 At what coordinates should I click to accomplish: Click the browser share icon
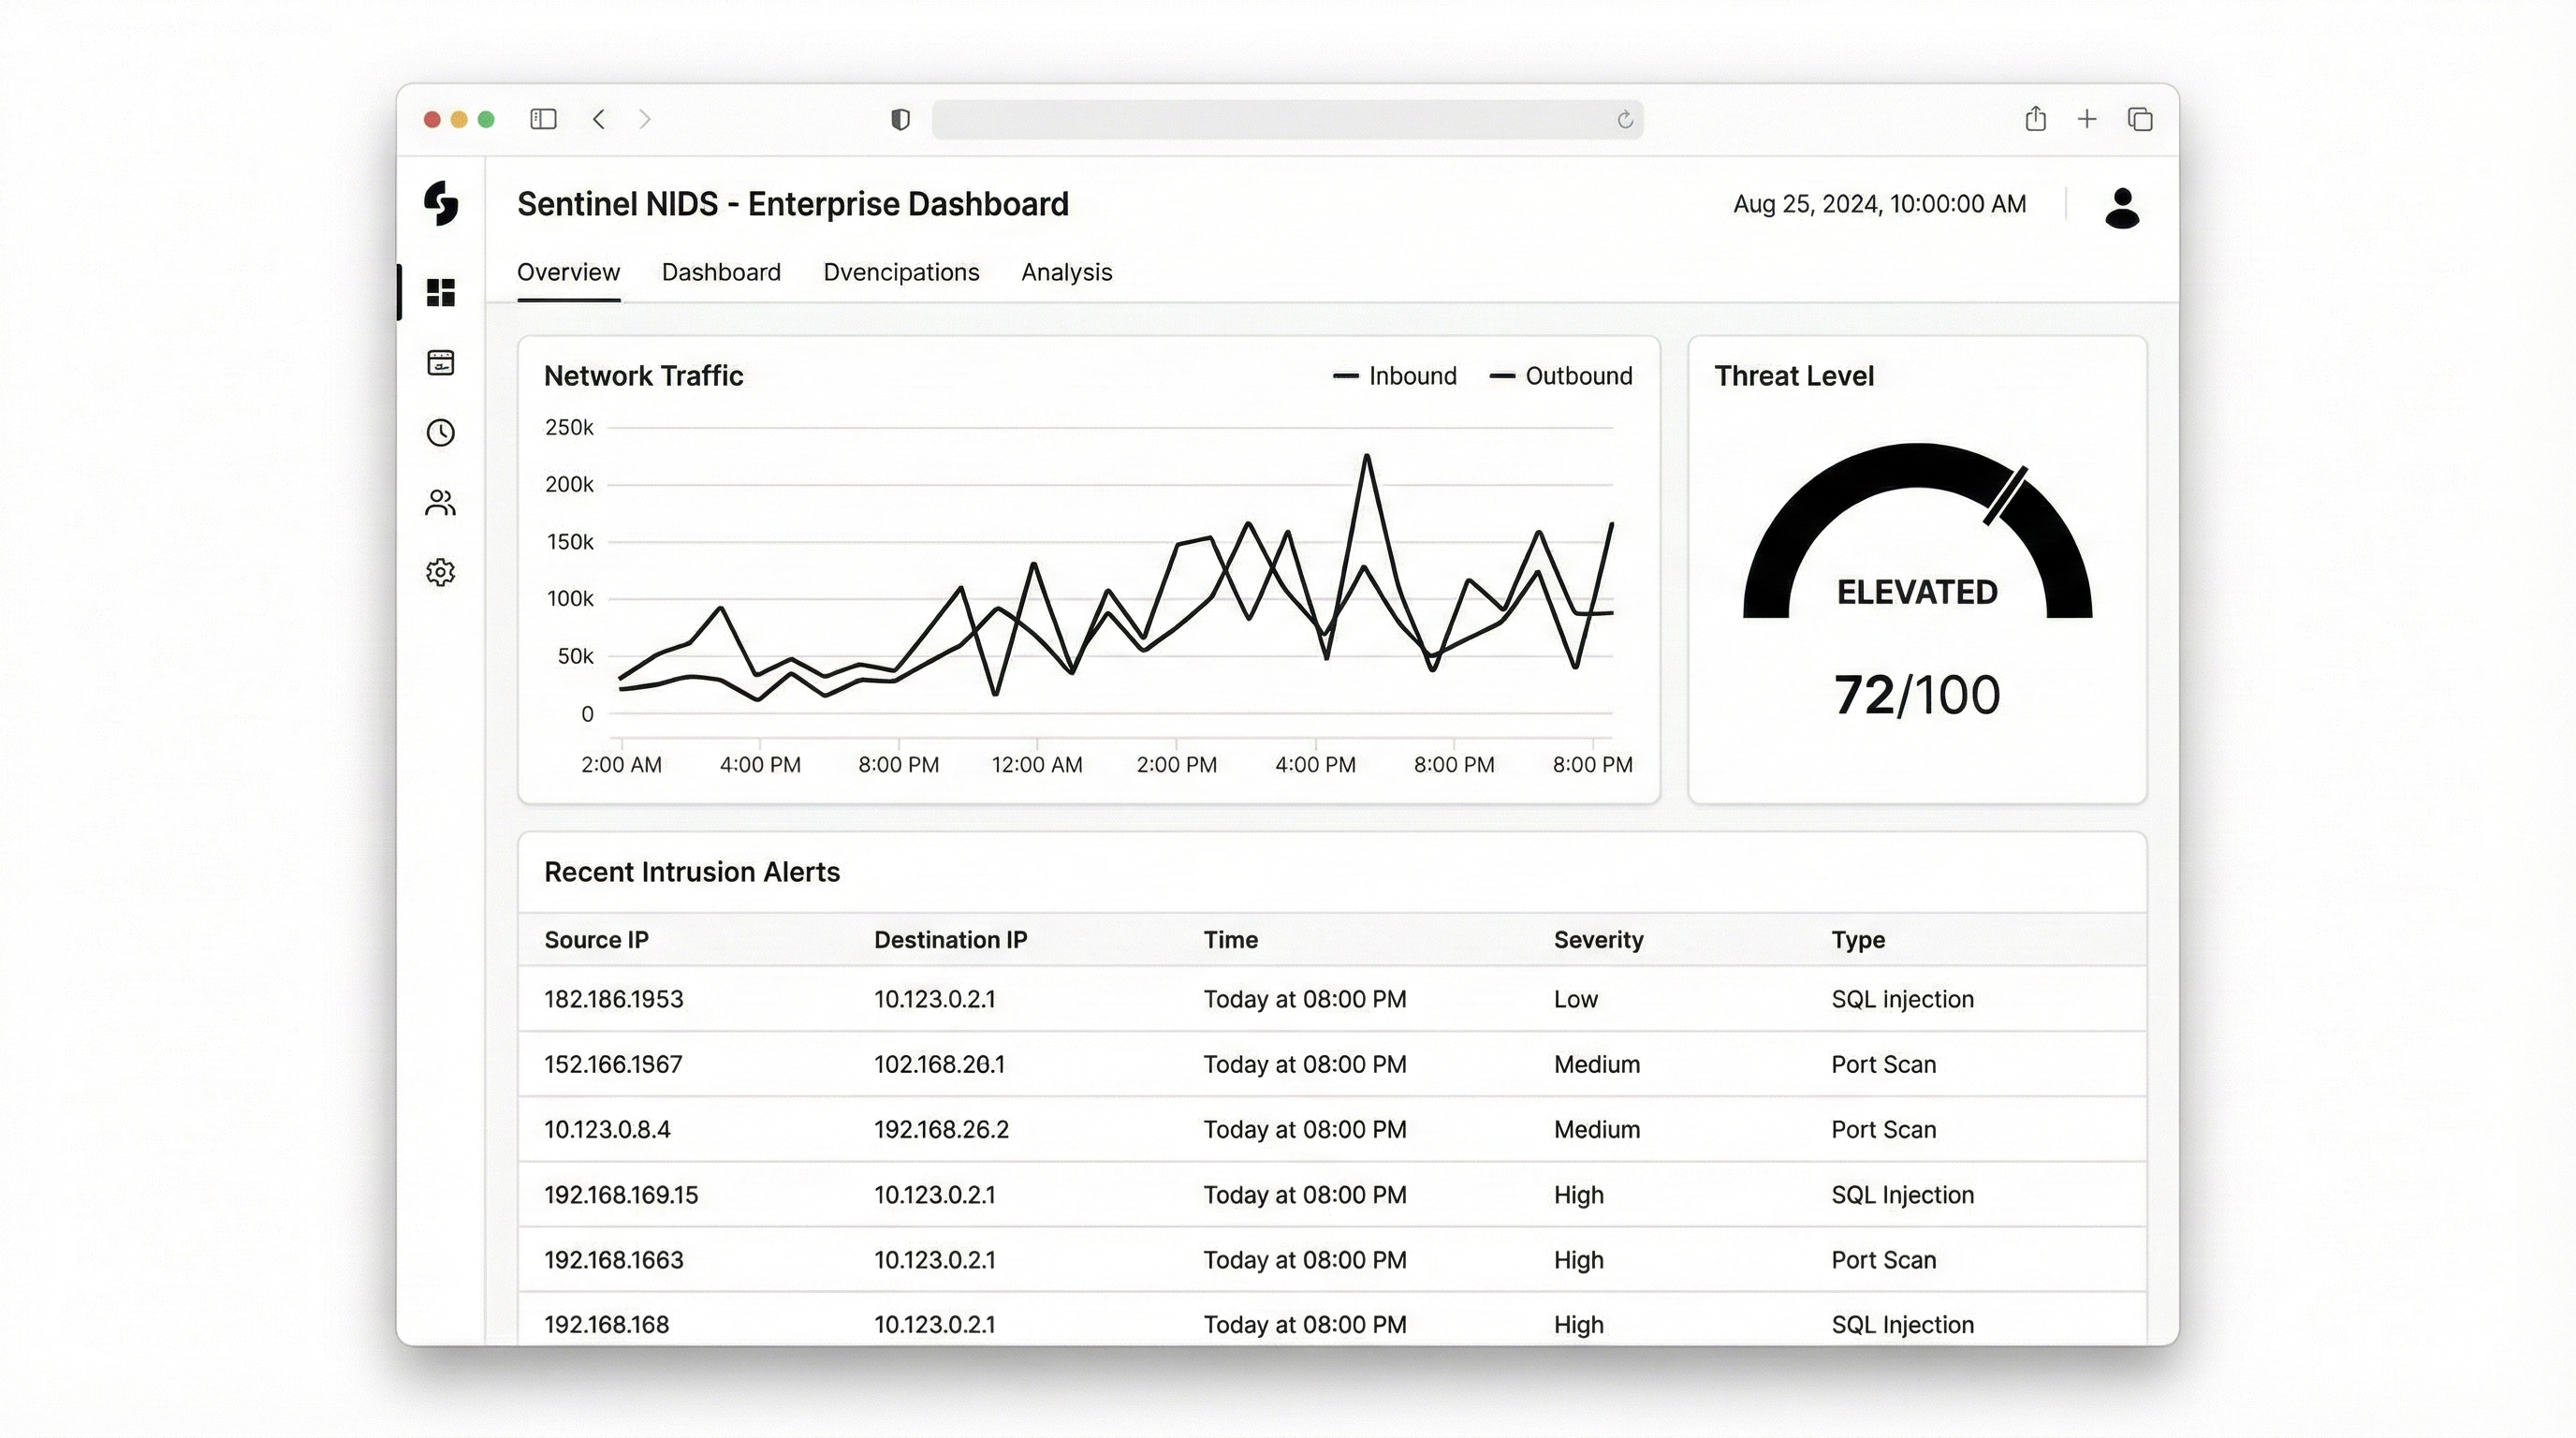click(x=2035, y=120)
